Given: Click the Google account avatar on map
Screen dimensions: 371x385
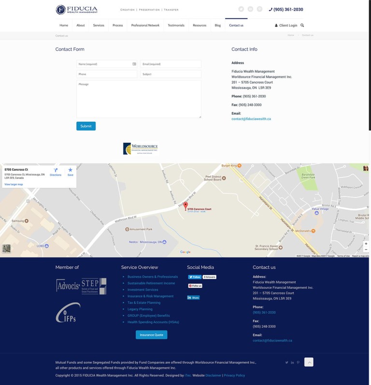Looking at the screenshot, I should pos(366,168).
